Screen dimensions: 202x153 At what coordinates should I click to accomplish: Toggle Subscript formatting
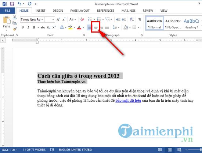48,27
